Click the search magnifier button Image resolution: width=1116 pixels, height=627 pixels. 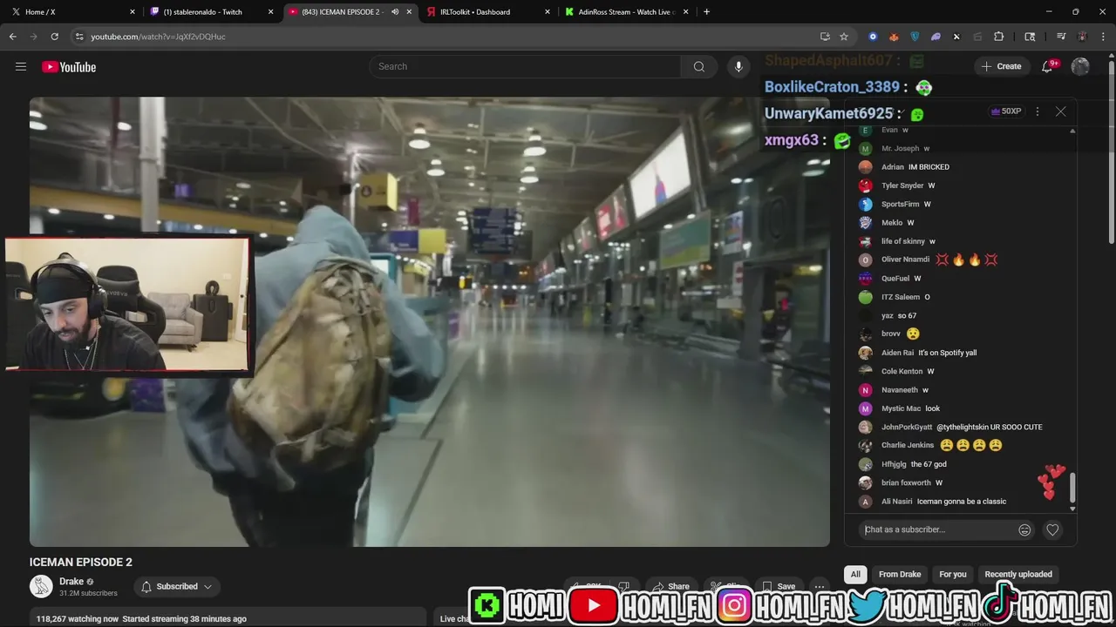[x=698, y=66]
